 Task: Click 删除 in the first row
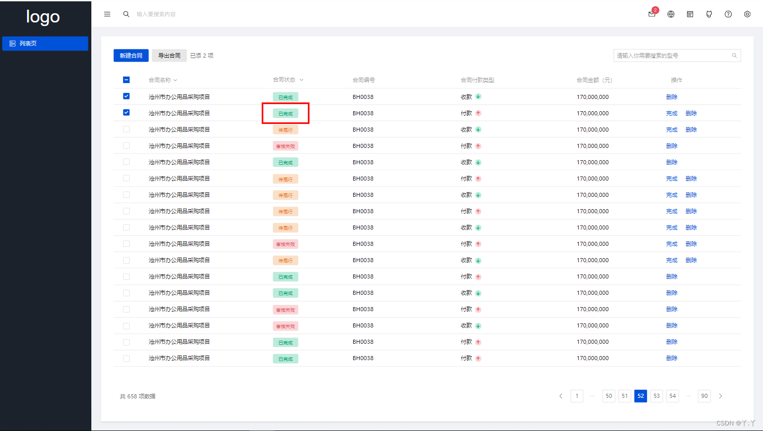[x=672, y=97]
